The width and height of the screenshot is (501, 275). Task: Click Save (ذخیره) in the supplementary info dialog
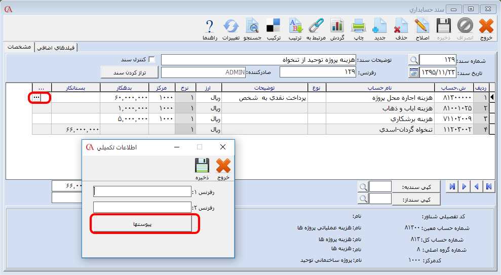coord(202,168)
